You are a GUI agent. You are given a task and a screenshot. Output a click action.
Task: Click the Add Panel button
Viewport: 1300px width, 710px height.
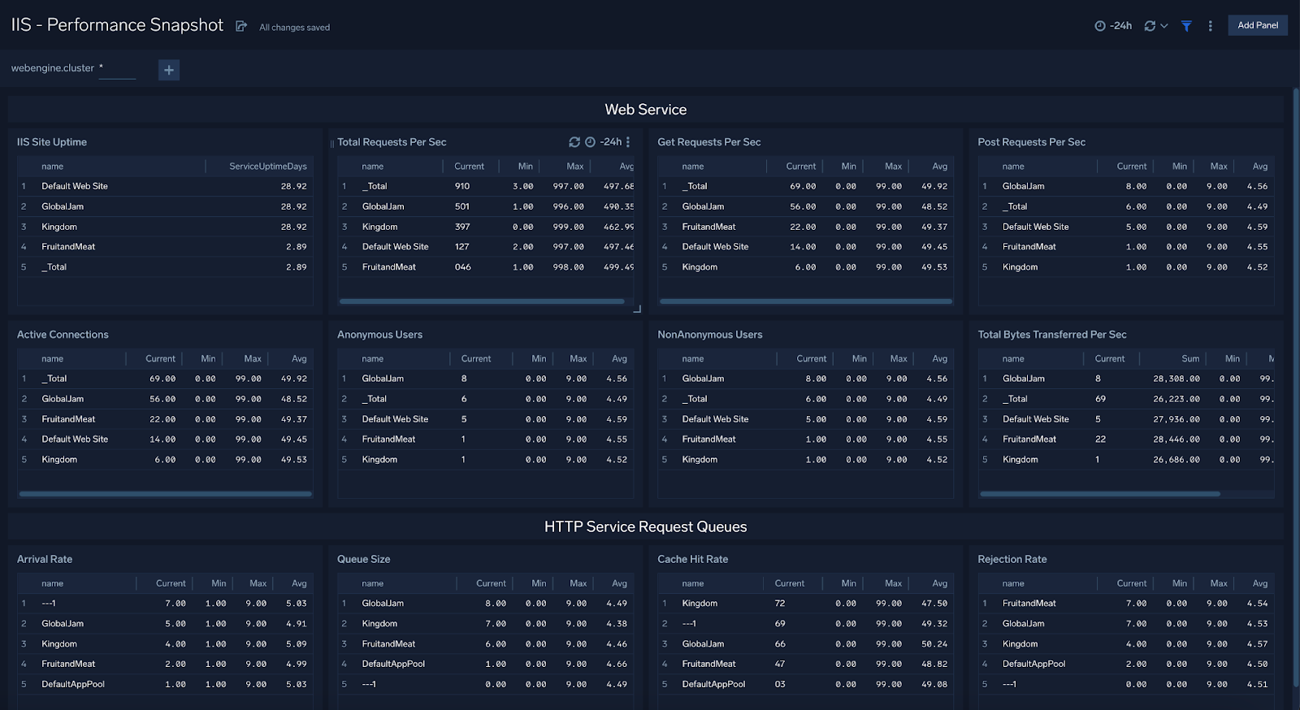(x=1258, y=25)
